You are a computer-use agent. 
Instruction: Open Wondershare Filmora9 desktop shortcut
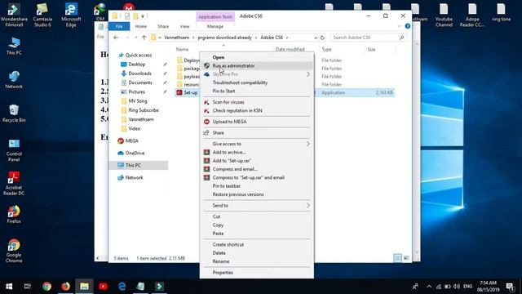pyautogui.click(x=14, y=15)
